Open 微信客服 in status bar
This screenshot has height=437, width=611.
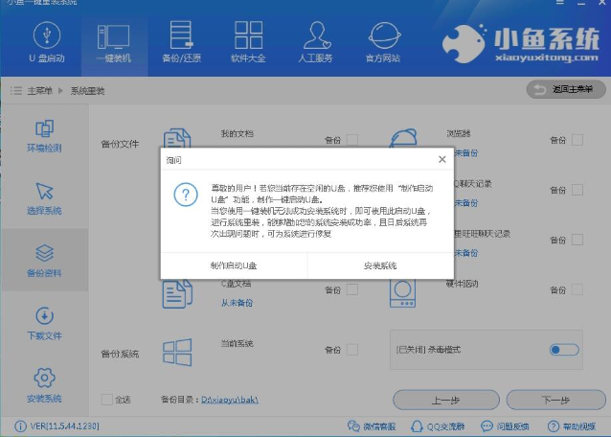[372, 426]
